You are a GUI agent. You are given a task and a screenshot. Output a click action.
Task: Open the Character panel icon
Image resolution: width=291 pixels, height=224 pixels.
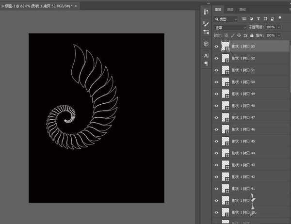point(206,56)
